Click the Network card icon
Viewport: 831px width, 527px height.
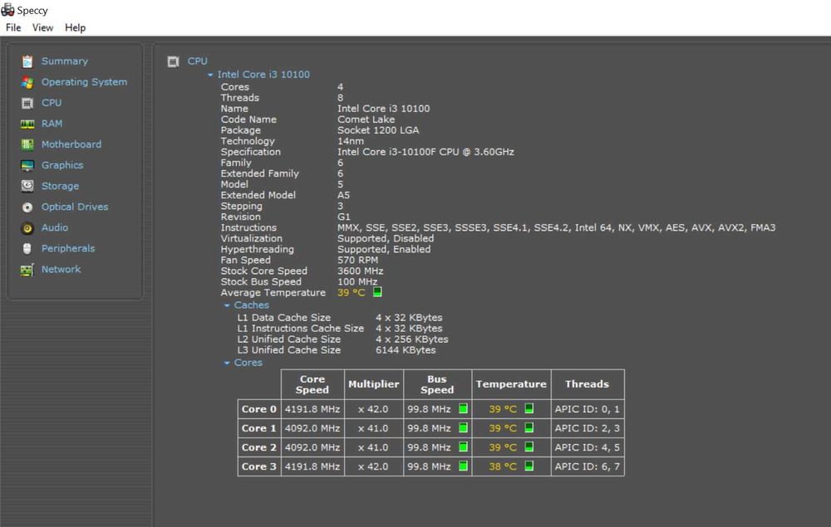click(x=27, y=270)
